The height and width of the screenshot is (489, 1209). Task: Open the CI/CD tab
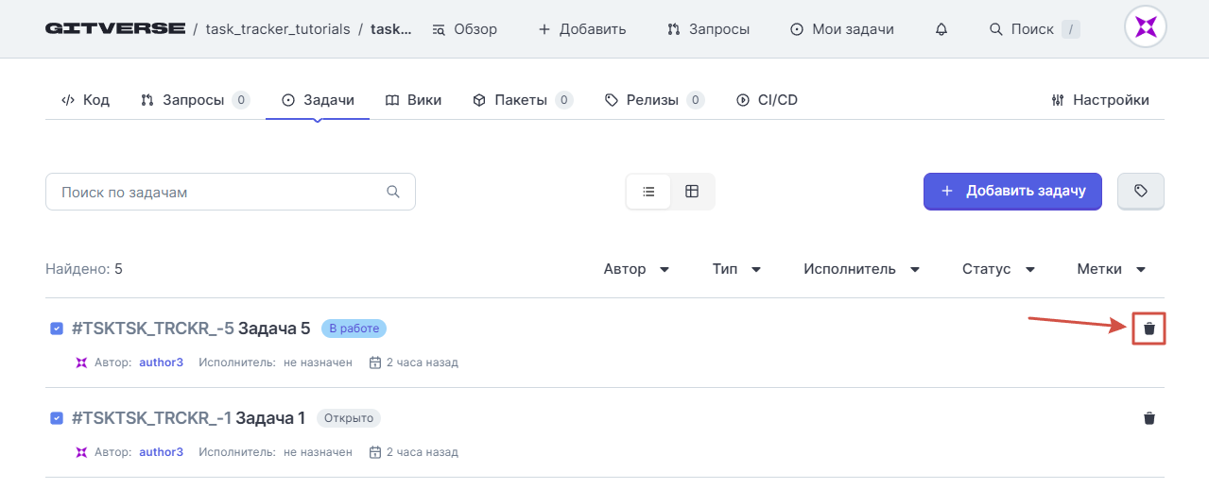point(767,99)
